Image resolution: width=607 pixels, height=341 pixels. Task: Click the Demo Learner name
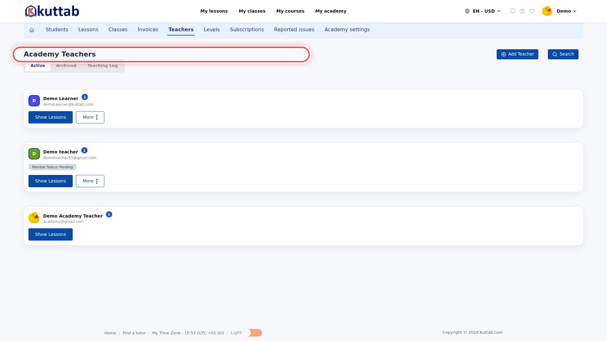(61, 99)
